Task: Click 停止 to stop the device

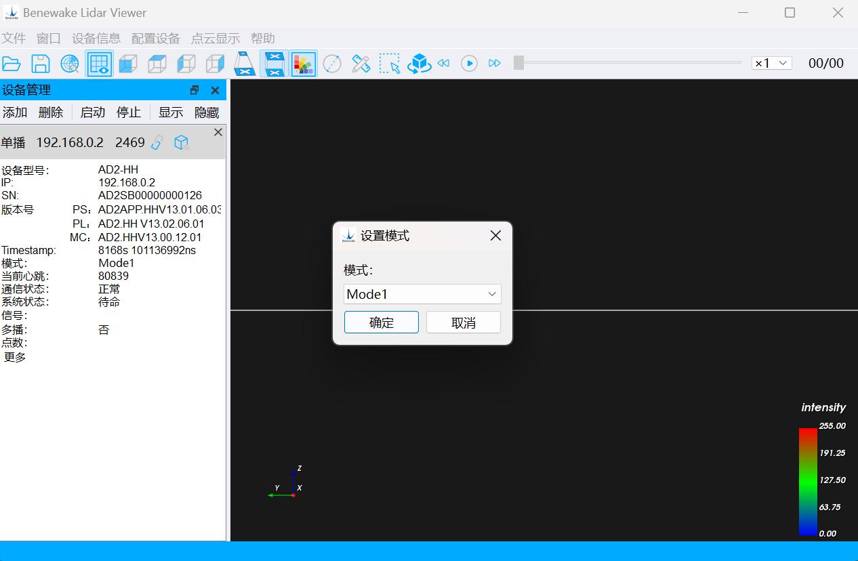Action: click(x=129, y=112)
